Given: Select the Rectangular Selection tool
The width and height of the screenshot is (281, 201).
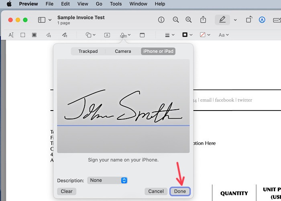Looking at the screenshot, I should [x=23, y=35].
